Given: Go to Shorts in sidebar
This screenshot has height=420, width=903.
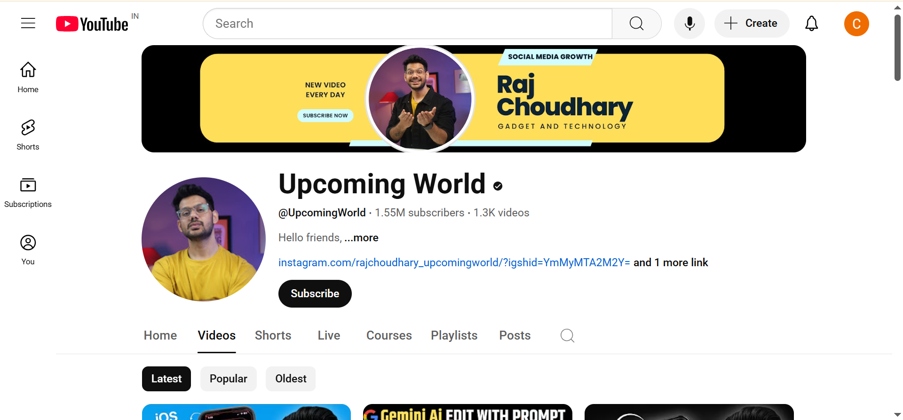Looking at the screenshot, I should point(28,135).
